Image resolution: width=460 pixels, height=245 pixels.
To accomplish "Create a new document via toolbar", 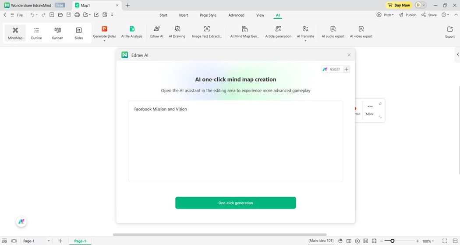I will pos(52,14).
